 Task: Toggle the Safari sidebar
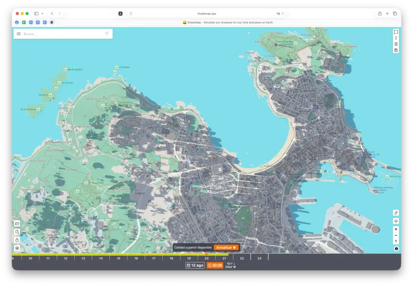36,13
